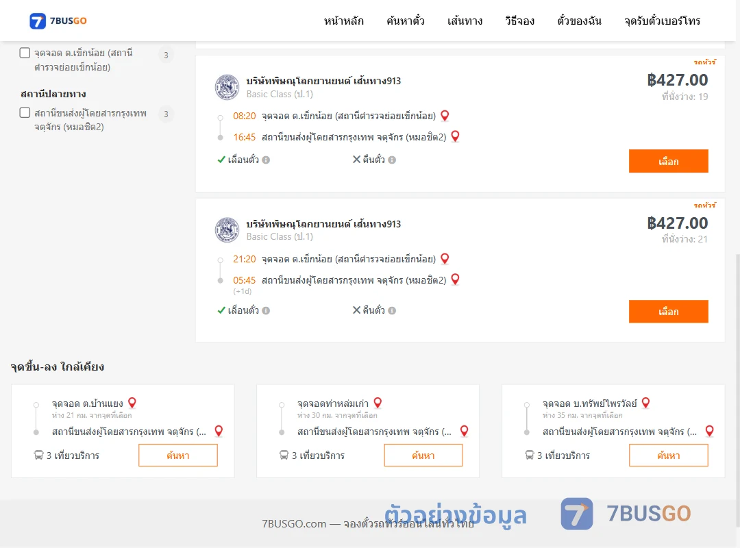Click info icon beside เลื่อนตั๋ว on 08:20 trip
The width and height of the screenshot is (740, 548).
[266, 160]
